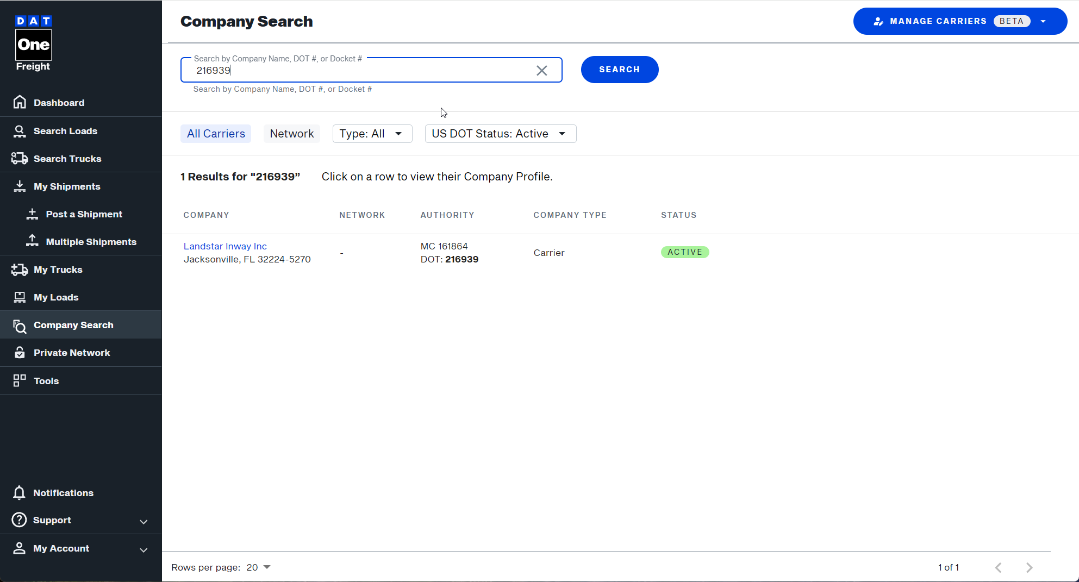
Task: Open the Dashboard home icon
Action: 20,102
